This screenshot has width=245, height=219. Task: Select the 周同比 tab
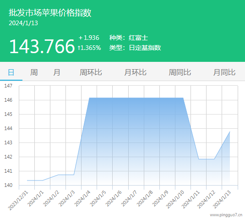(180, 72)
